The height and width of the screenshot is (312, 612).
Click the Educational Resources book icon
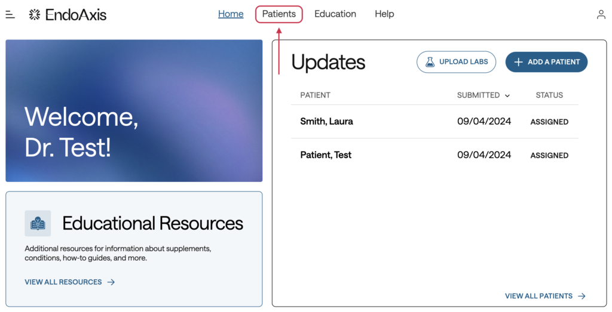click(38, 223)
